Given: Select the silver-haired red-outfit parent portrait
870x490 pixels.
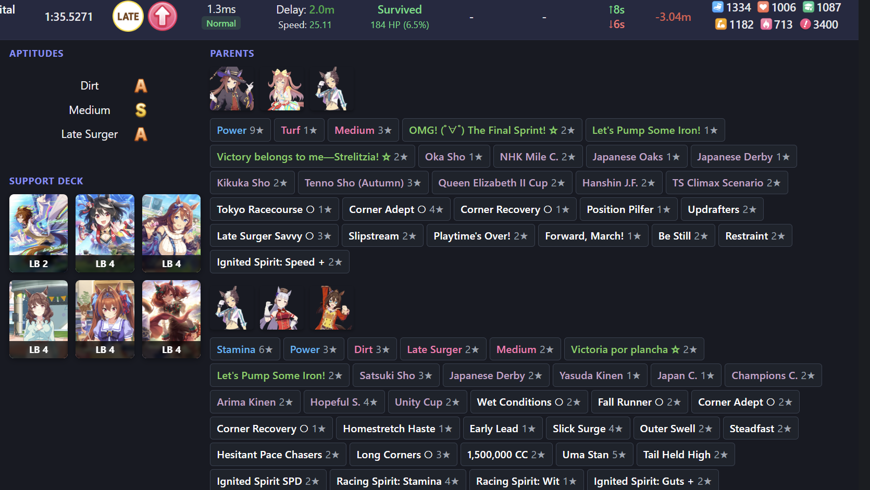Looking at the screenshot, I should point(281,307).
